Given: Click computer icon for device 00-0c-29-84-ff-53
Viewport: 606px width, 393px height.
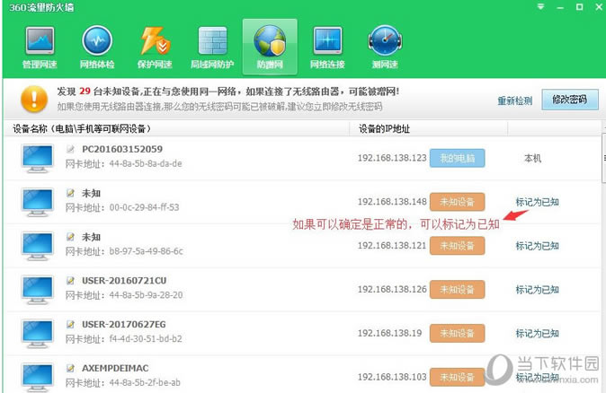Looking at the screenshot, I should (37, 202).
